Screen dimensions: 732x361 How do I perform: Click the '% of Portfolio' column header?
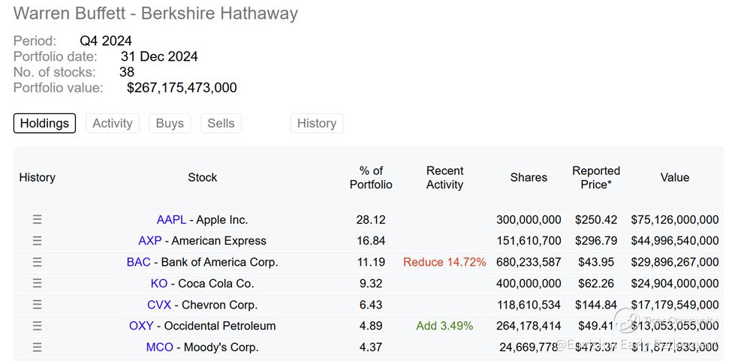tap(371, 177)
